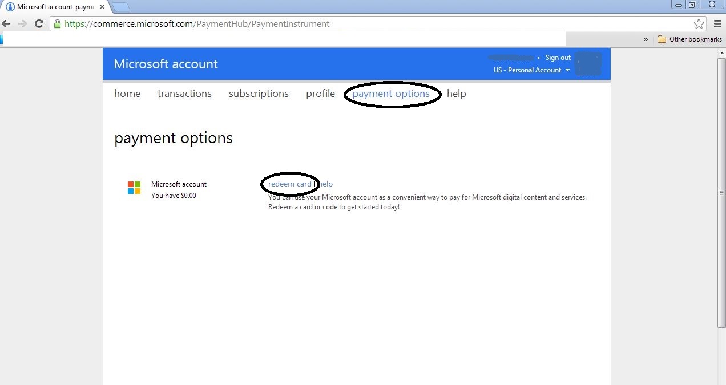The height and width of the screenshot is (385, 726).
Task: Open the transactions tab
Action: click(x=184, y=94)
